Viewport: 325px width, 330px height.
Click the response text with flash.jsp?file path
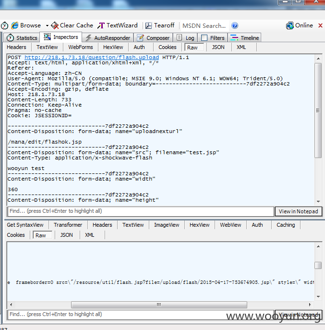(x=160, y=282)
